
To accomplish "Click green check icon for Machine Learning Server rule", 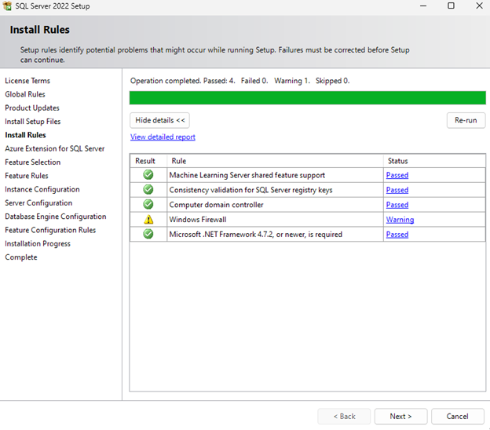I will point(148,175).
